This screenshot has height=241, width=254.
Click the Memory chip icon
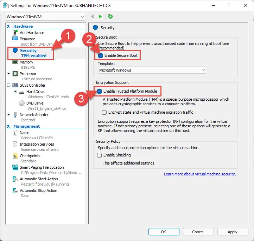15,62
